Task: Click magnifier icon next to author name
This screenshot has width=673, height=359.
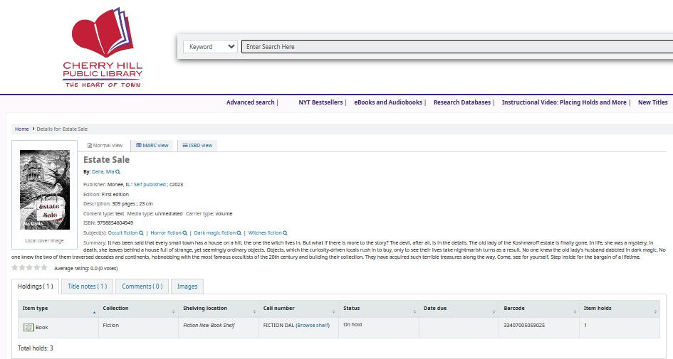Action: point(118,172)
